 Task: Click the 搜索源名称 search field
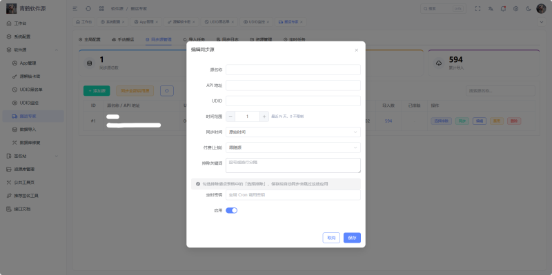[x=500, y=91]
